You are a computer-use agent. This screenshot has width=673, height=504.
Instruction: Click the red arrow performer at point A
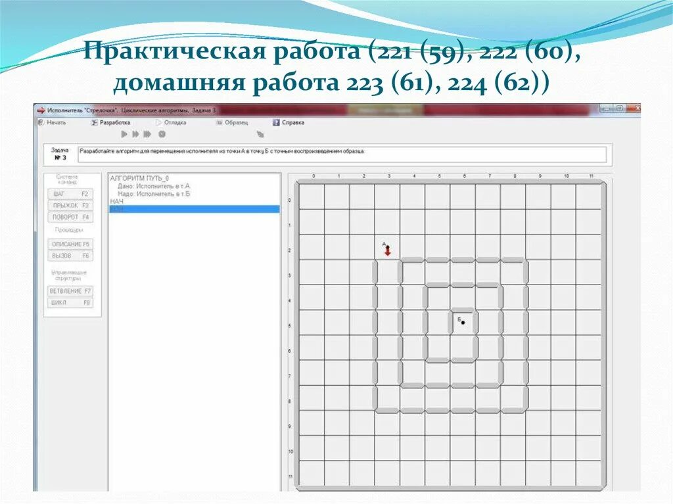388,250
